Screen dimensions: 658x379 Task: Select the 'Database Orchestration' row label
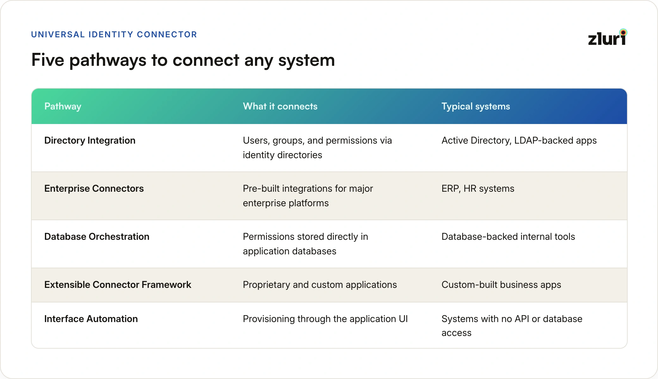point(97,237)
